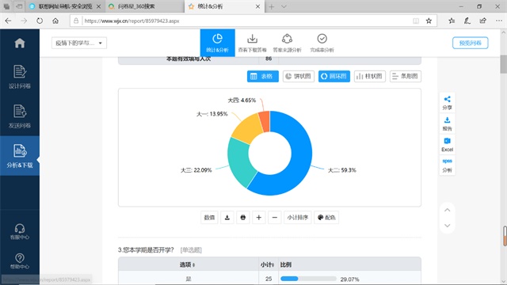Toggle the 表格 table view button
Image resolution: width=507 pixels, height=285 pixels.
263,76
